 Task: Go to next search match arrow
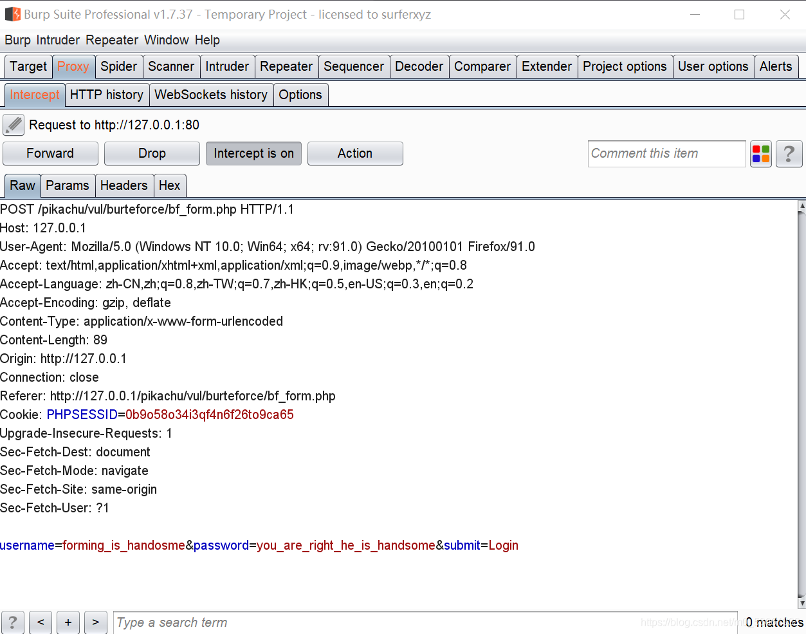click(x=96, y=622)
